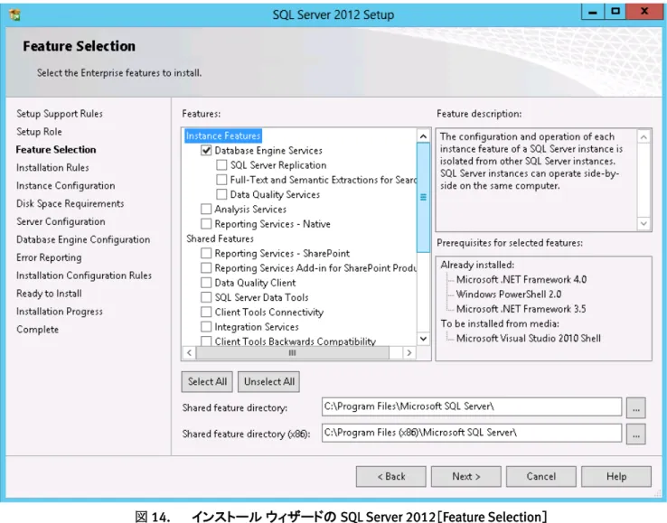Select Microsoft .NET Framework 3.5 prerequisite
Image resolution: width=667 pixels, height=523 pixels.
coord(521,309)
